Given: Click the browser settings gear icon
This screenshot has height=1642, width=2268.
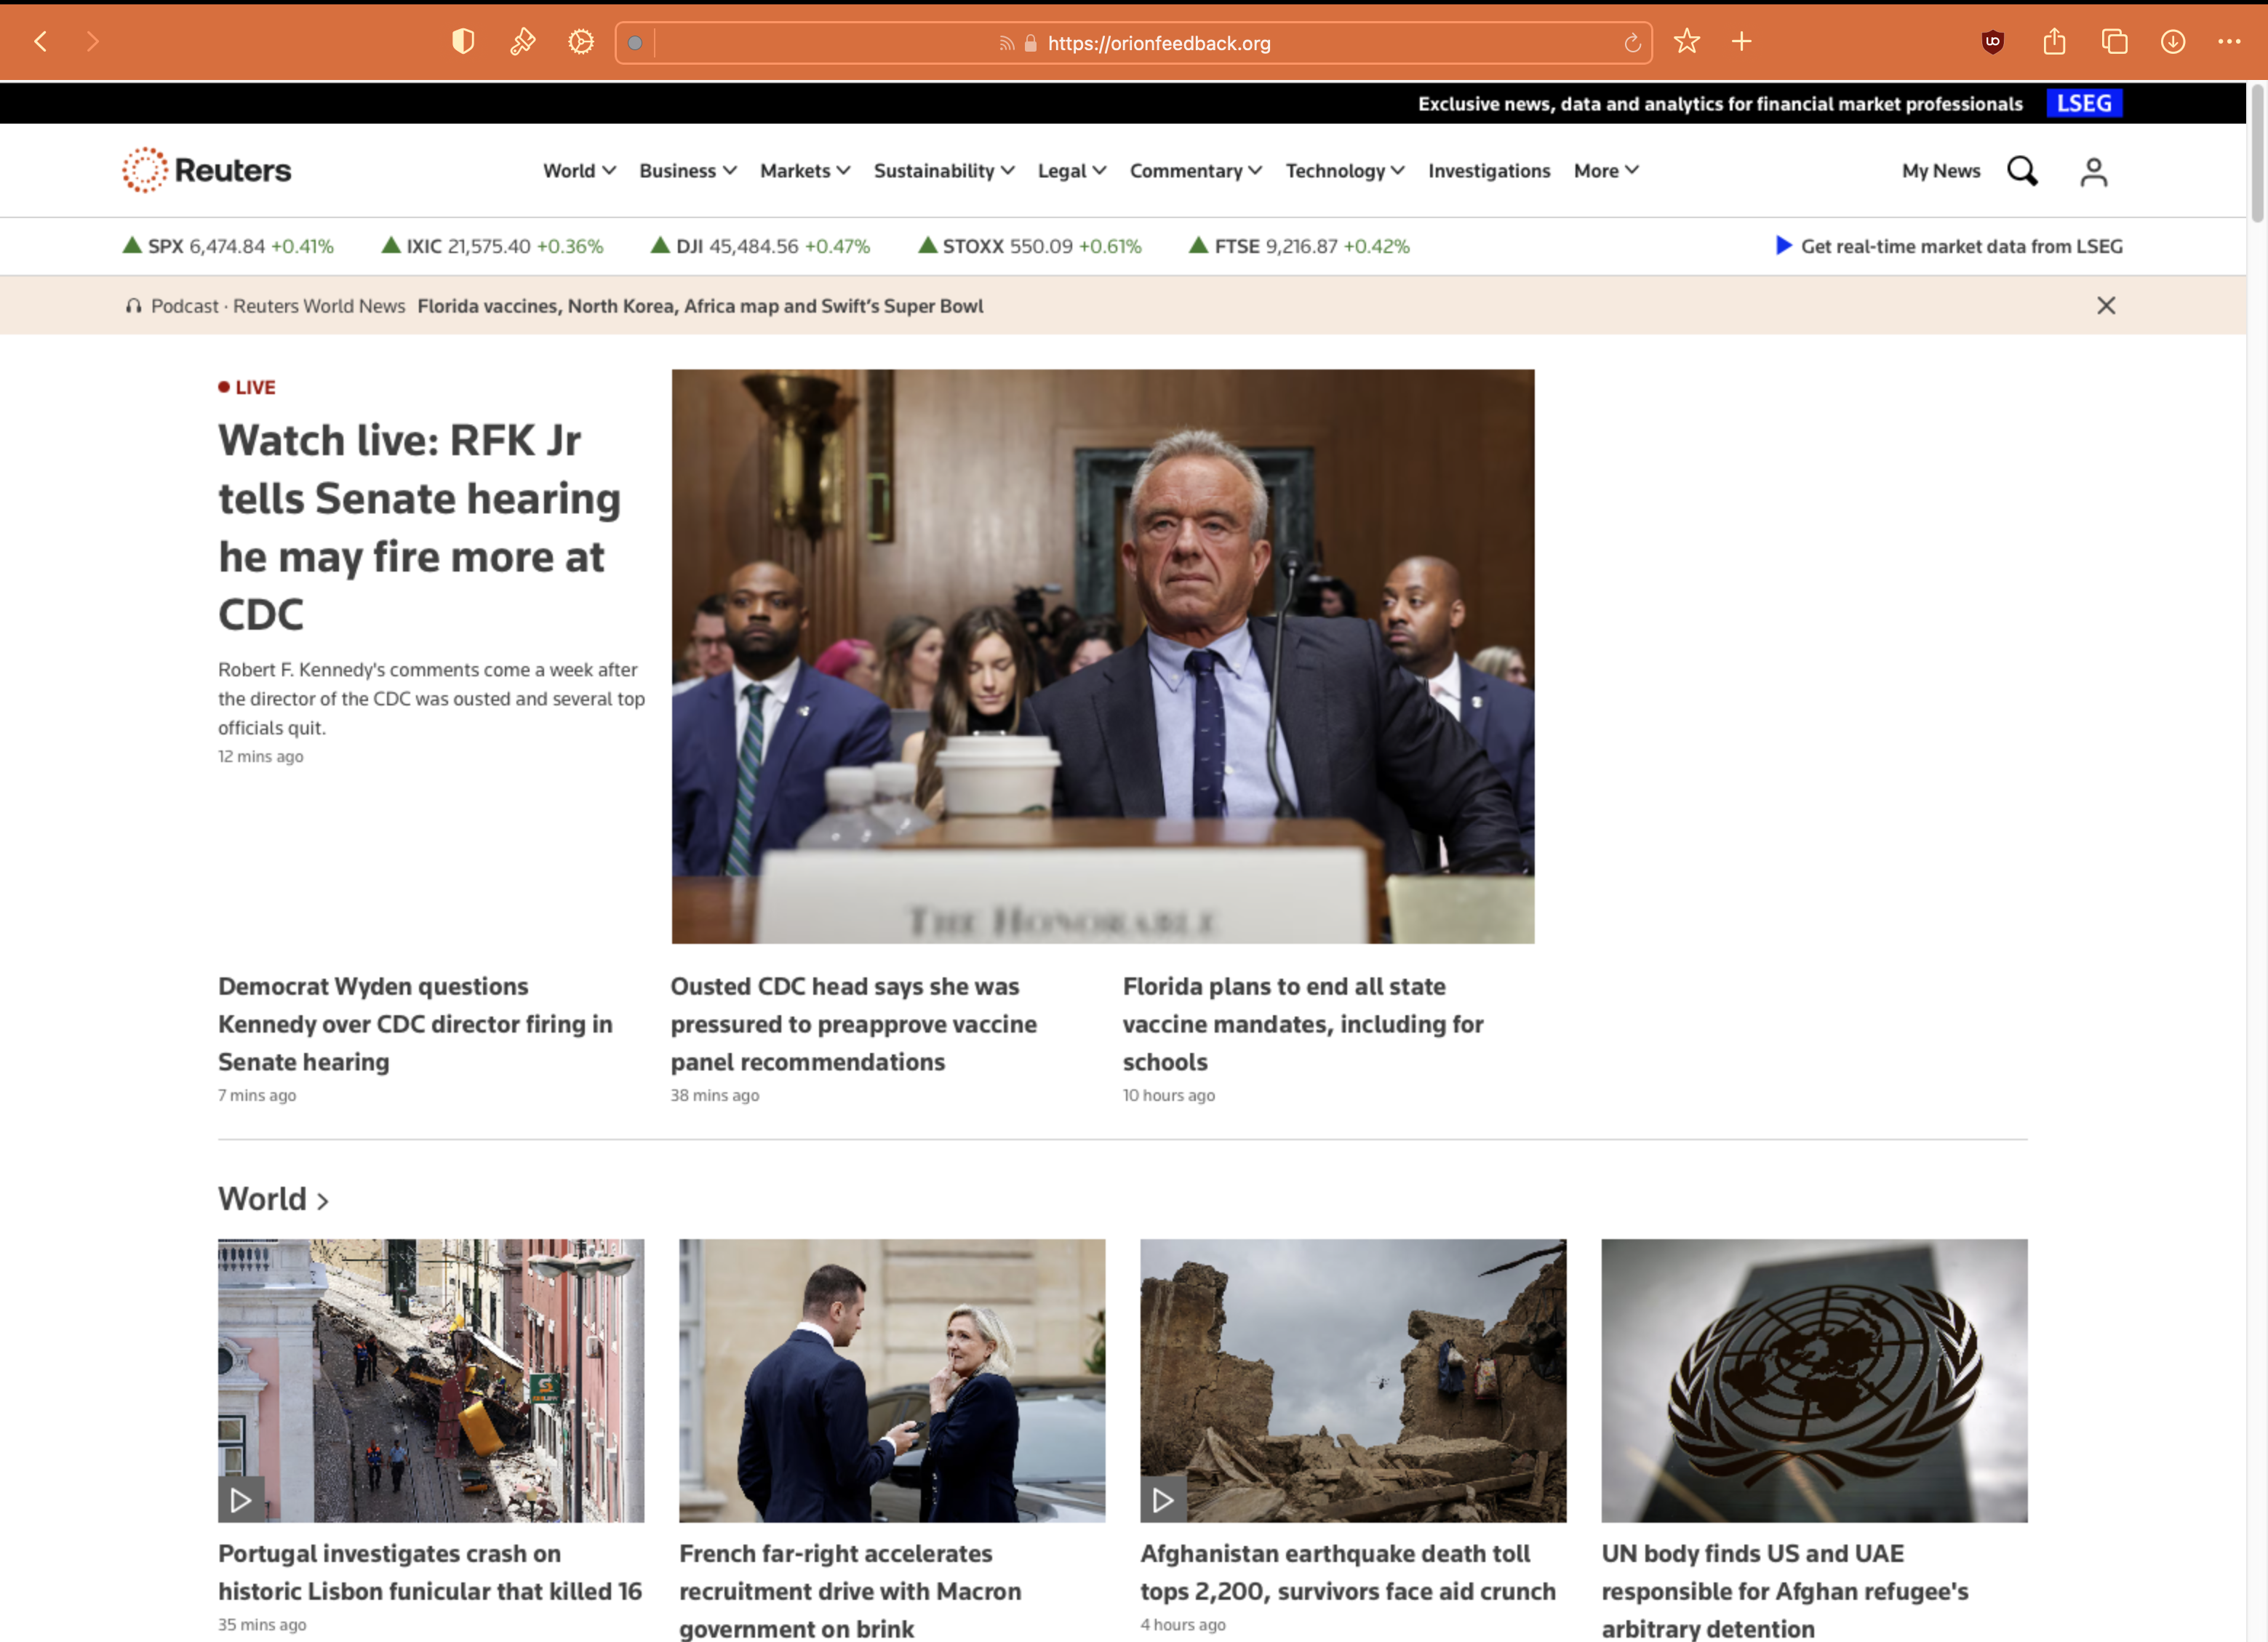Looking at the screenshot, I should tap(580, 41).
